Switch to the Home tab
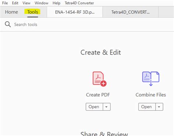The width and height of the screenshot is (174, 136). [11, 12]
